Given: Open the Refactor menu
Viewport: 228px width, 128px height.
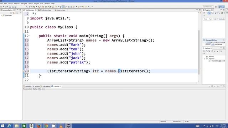Looking at the screenshot, I should click(17, 4).
